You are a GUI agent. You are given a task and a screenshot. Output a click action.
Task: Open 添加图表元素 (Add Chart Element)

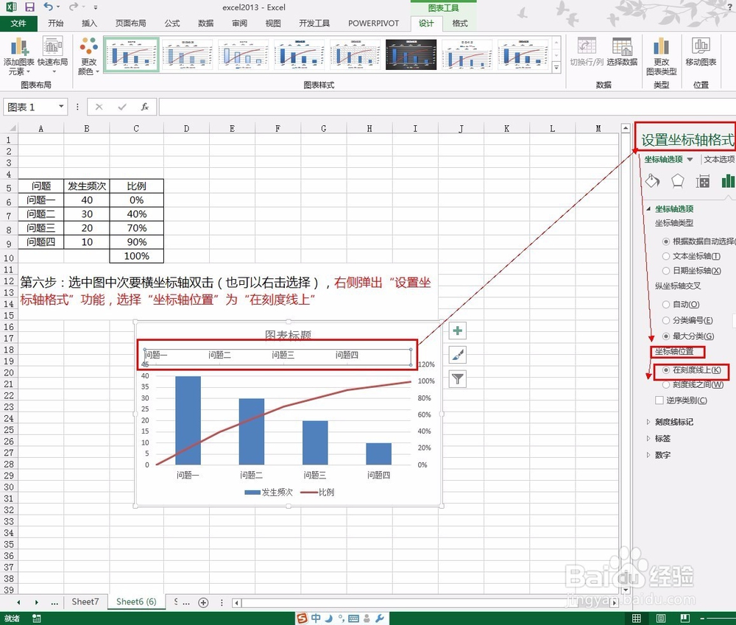pyautogui.click(x=19, y=56)
